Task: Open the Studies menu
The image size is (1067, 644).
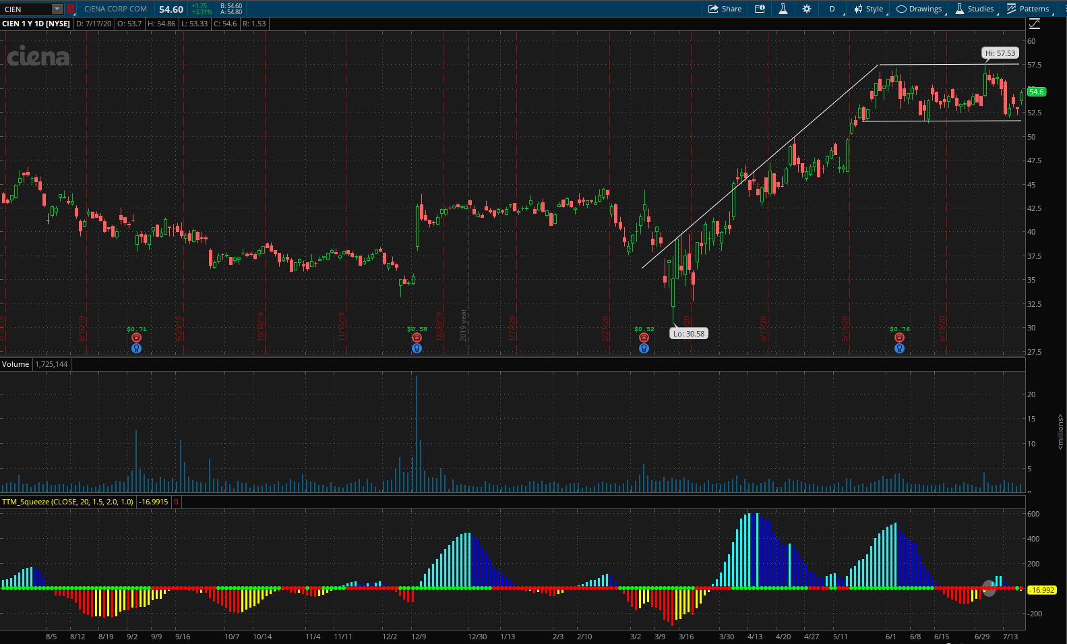Action: coord(975,9)
